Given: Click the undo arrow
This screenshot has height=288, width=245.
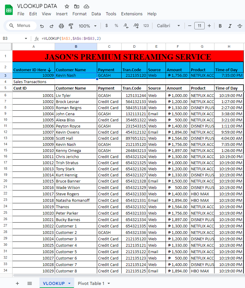Looking at the screenshot, I should tap(42, 26).
